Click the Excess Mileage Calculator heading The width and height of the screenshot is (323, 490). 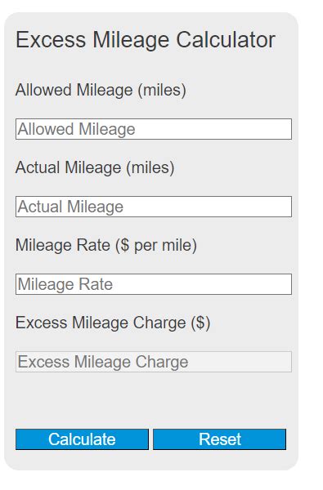pyautogui.click(x=146, y=40)
